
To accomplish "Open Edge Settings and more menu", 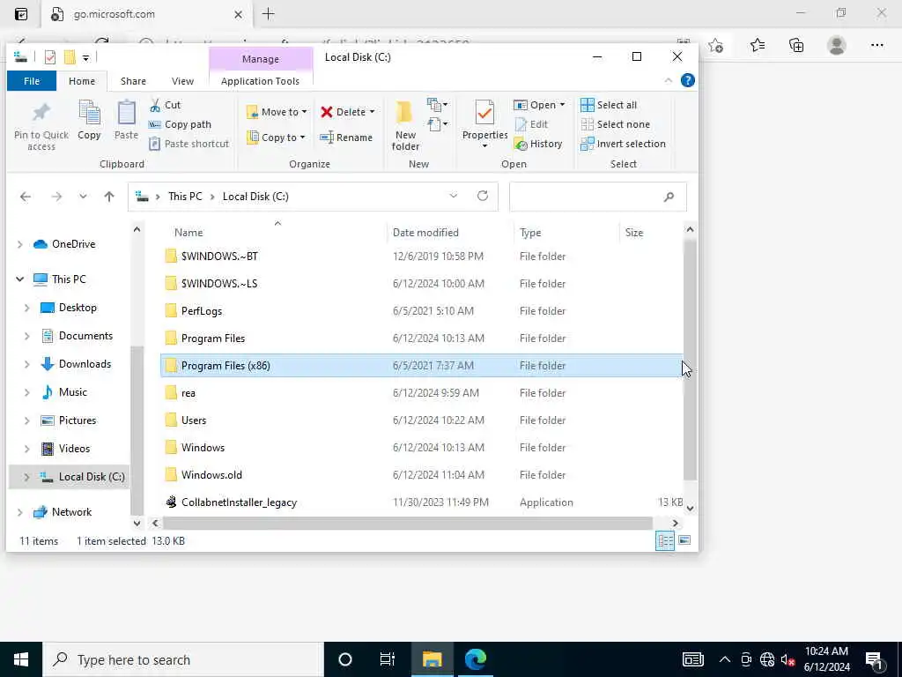I will click(x=876, y=45).
